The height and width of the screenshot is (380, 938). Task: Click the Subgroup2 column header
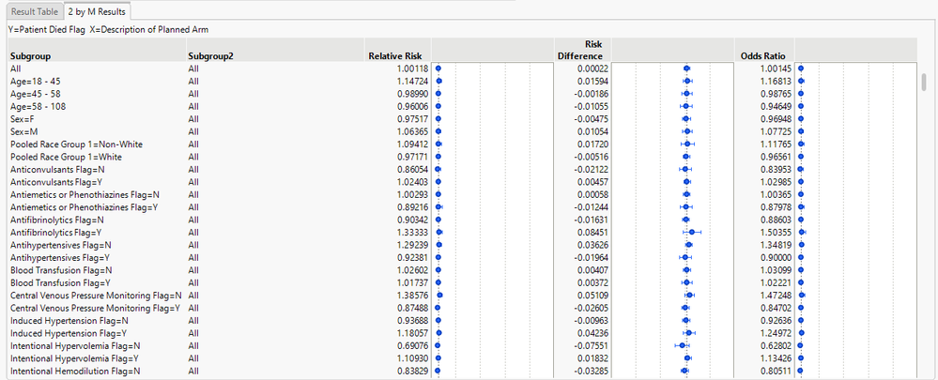pyautogui.click(x=210, y=55)
